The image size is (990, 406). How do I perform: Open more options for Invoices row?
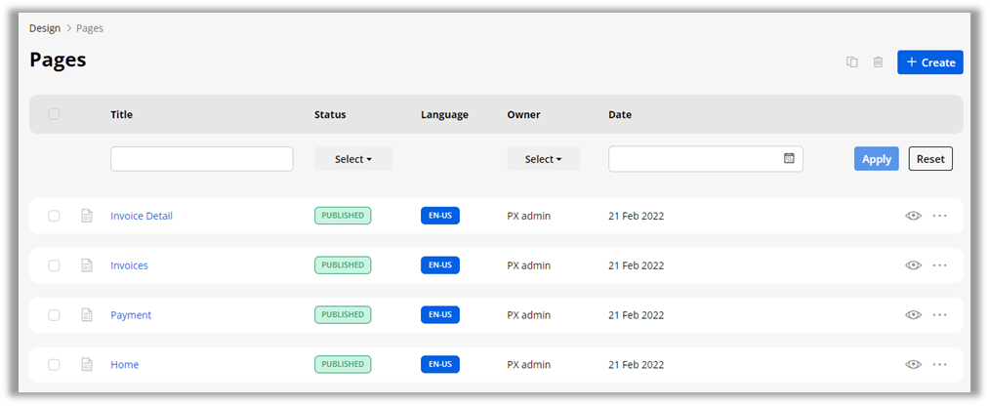point(939,265)
